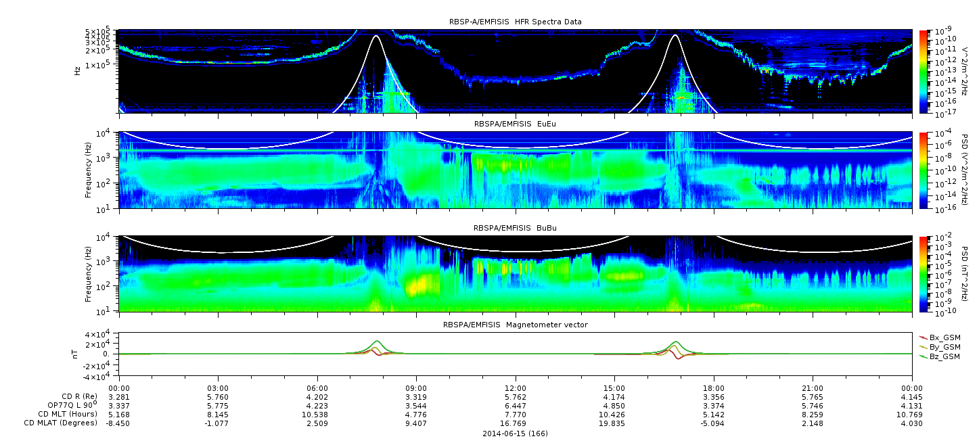The height and width of the screenshot is (445, 979).
Task: Click the L value 6.447 under 12:00
Action: point(516,405)
